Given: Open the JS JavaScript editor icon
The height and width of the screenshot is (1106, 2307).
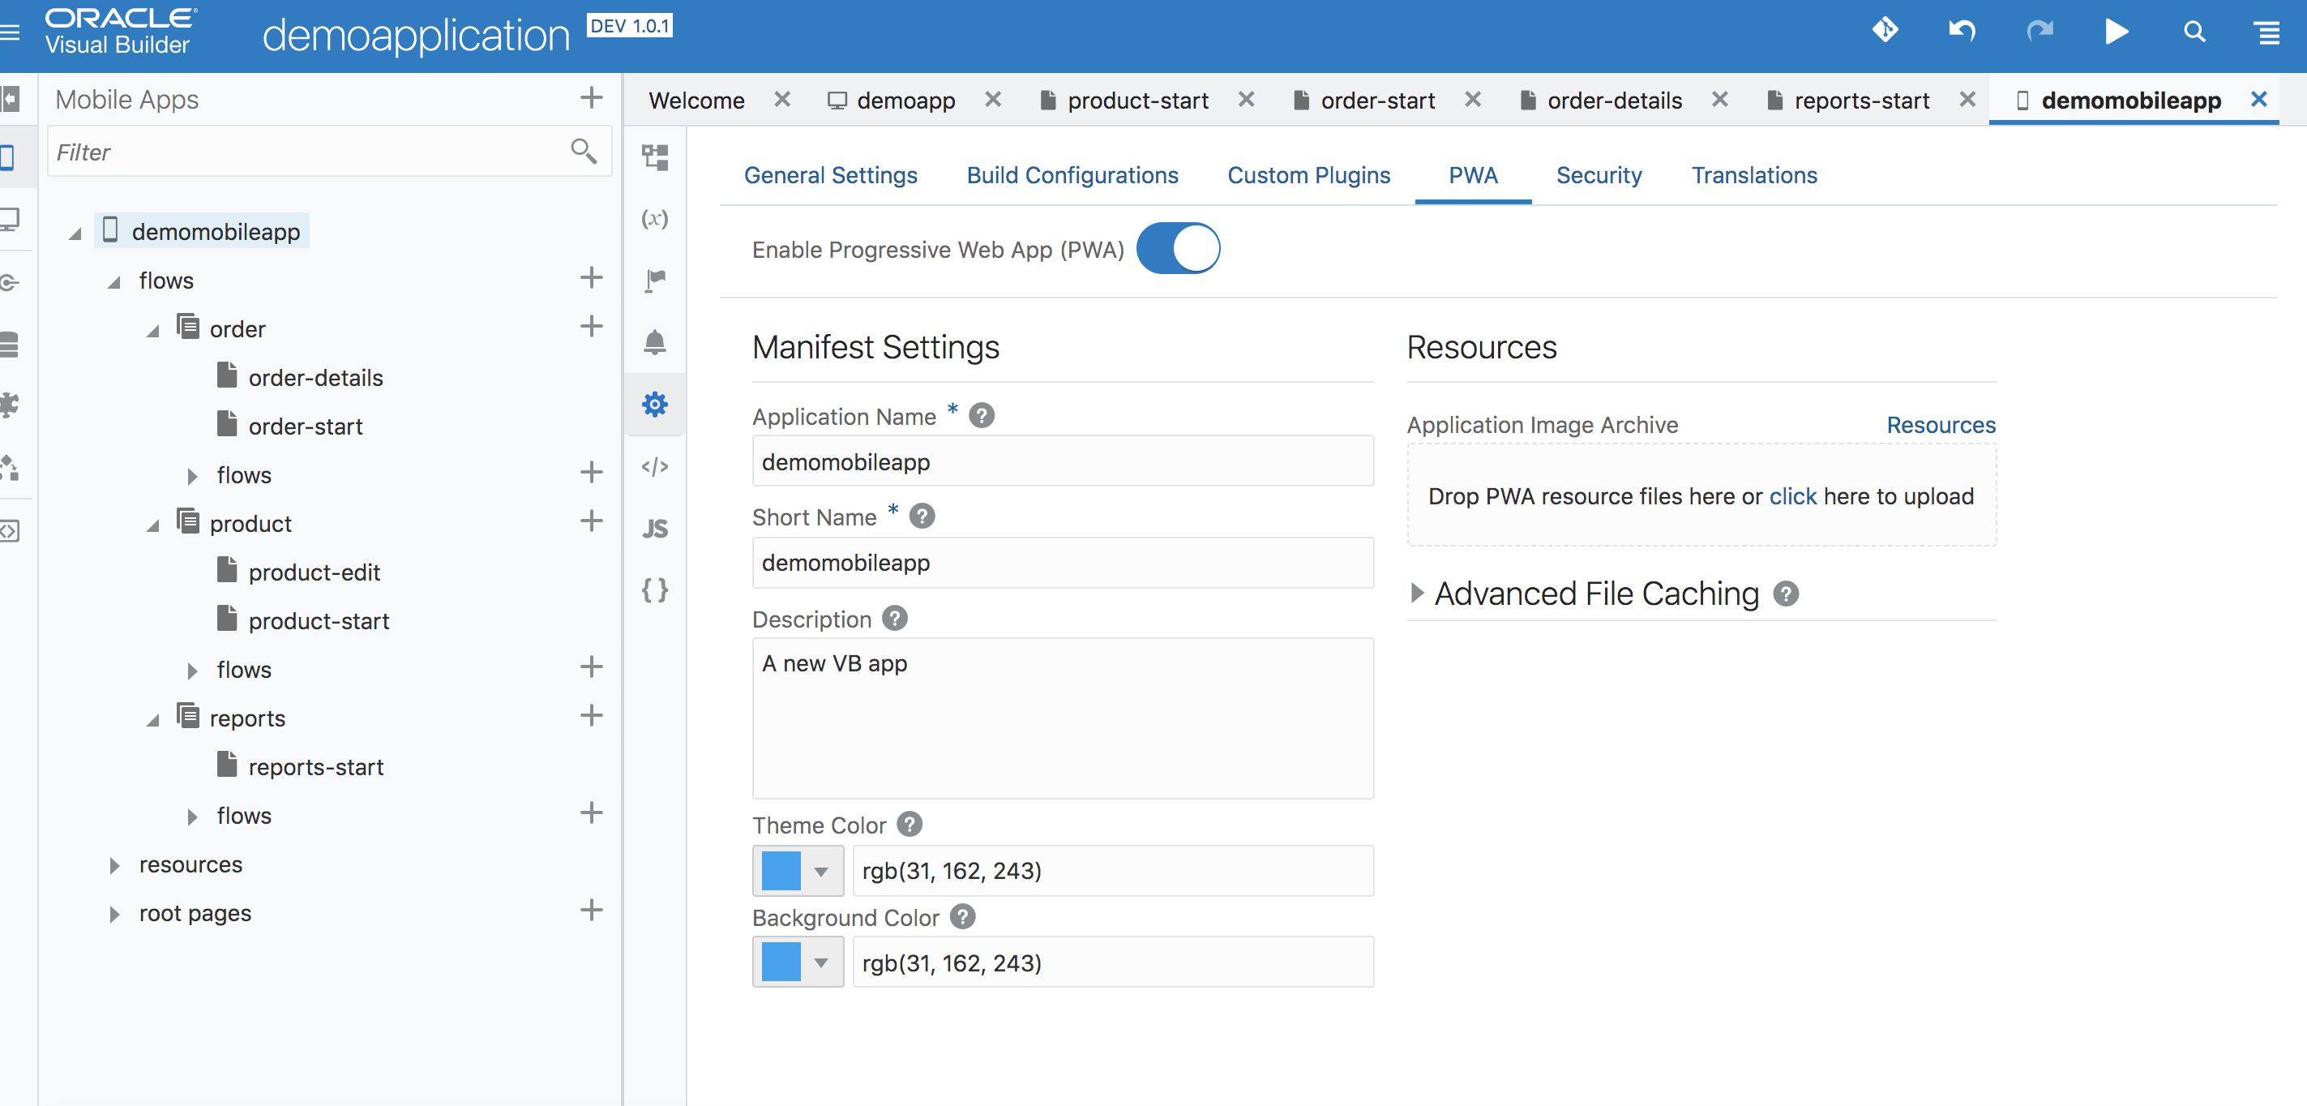Looking at the screenshot, I should [655, 529].
